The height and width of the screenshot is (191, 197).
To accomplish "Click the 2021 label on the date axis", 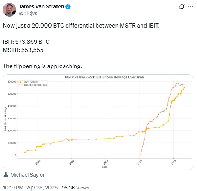I will (38, 162).
